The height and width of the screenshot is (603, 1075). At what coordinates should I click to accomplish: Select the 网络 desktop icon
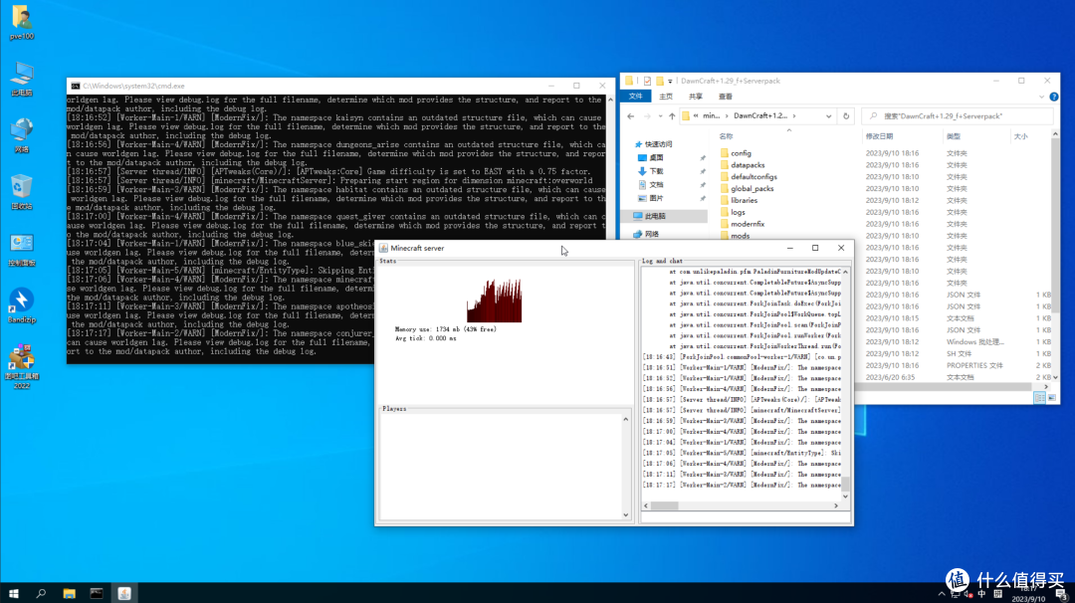pyautogui.click(x=22, y=135)
